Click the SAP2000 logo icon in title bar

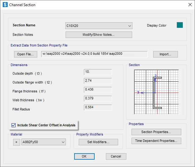click(5, 5)
